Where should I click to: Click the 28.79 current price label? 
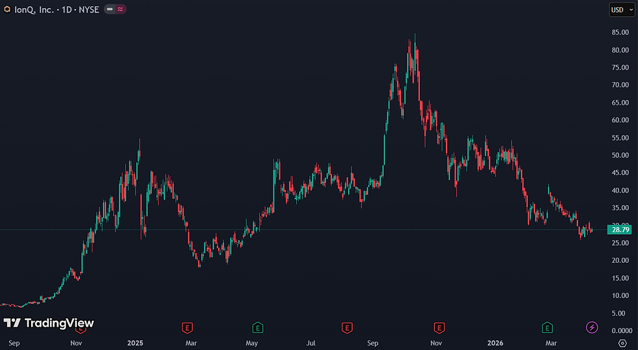(x=620, y=230)
